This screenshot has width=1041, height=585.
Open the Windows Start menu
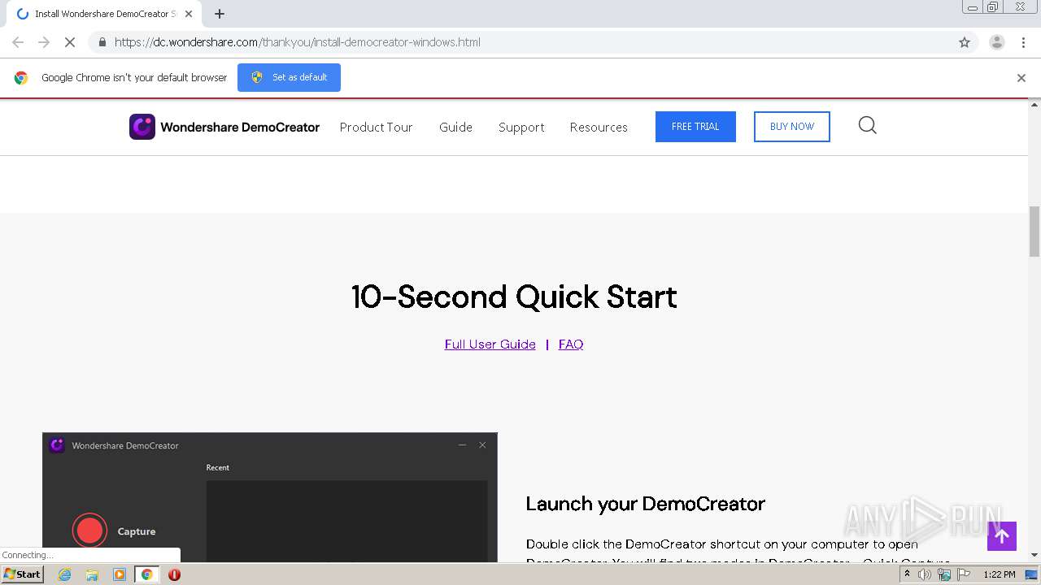coord(23,574)
